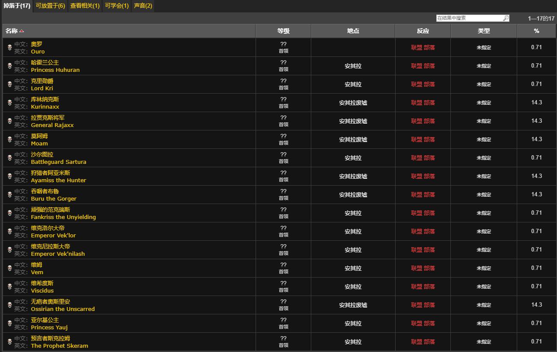Open the Ossirian the Unscarred link
Image resolution: width=557 pixels, height=352 pixels.
[63, 309]
